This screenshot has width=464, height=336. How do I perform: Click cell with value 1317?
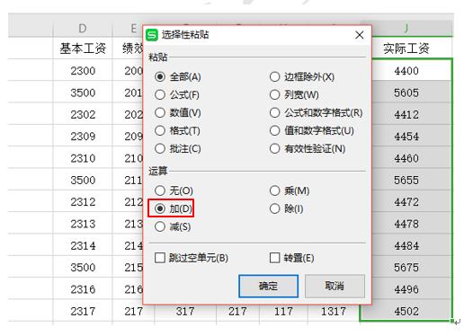(x=334, y=312)
